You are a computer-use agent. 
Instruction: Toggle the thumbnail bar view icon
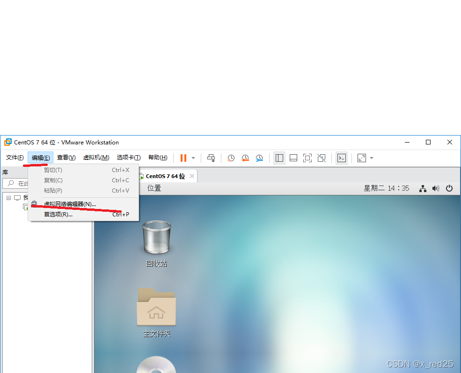pyautogui.click(x=293, y=158)
